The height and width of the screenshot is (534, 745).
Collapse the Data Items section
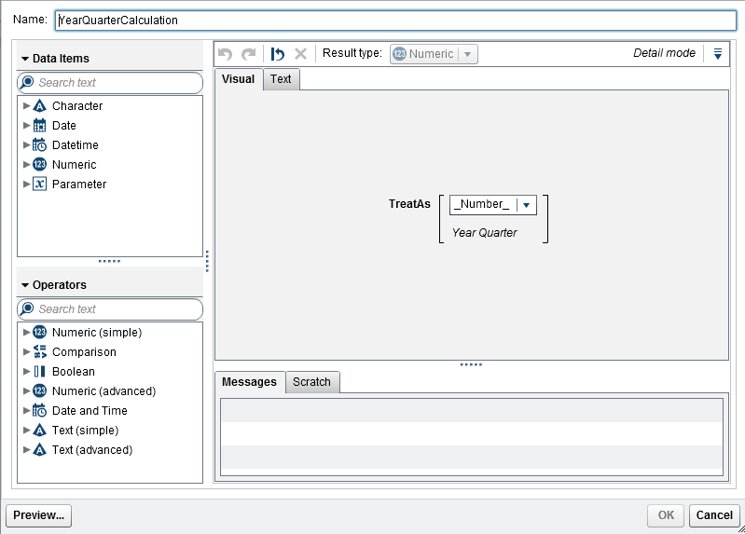pyautogui.click(x=25, y=59)
